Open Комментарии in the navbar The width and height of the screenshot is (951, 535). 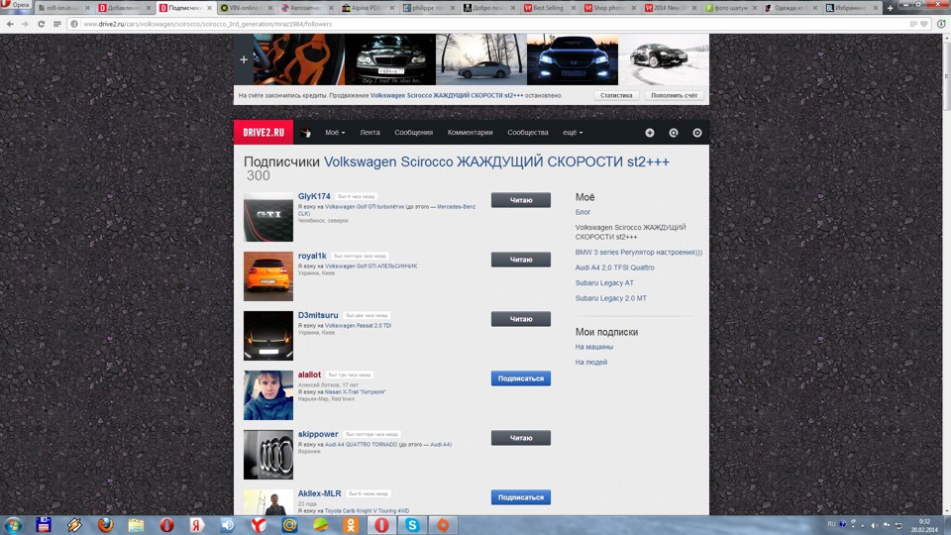(470, 132)
